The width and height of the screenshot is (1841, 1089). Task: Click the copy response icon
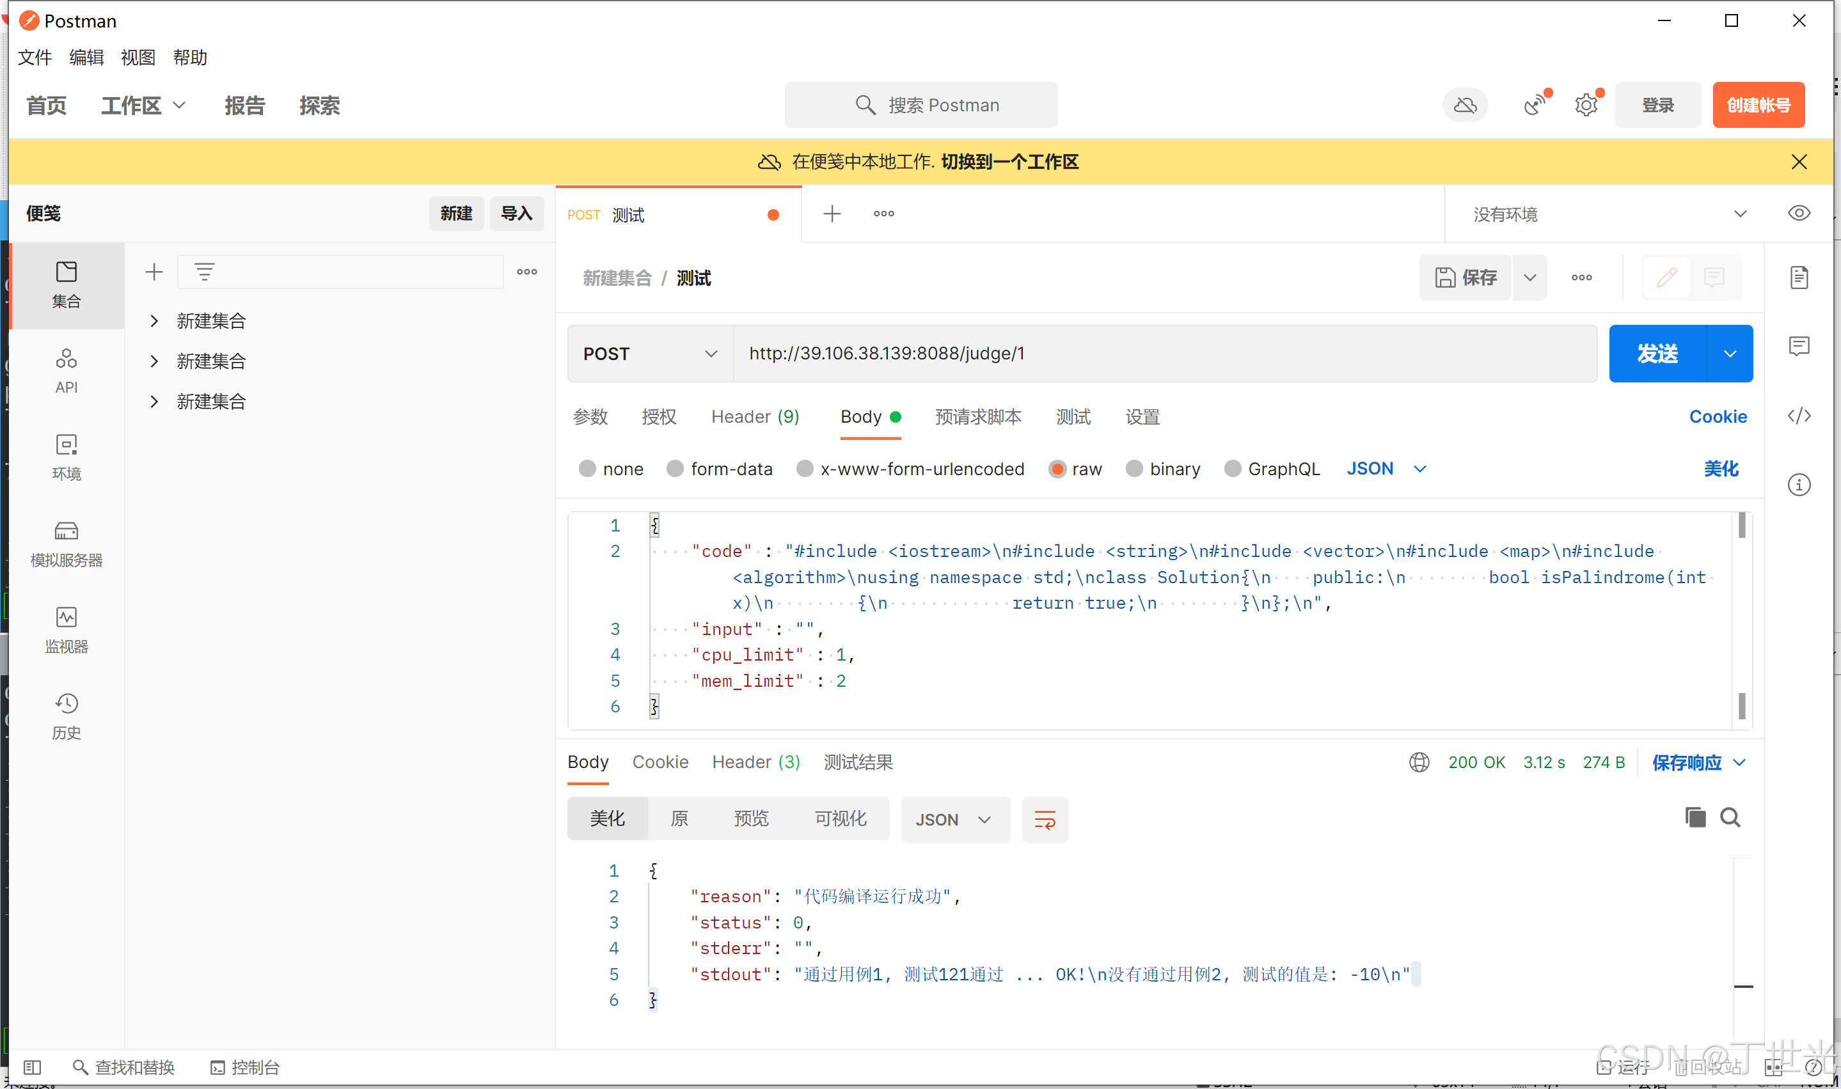tap(1694, 817)
